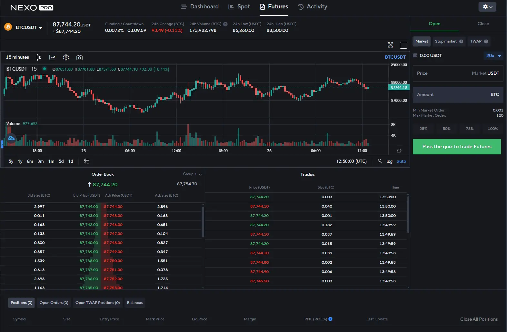
Task: Open chart indicators menu
Action: (x=52, y=57)
